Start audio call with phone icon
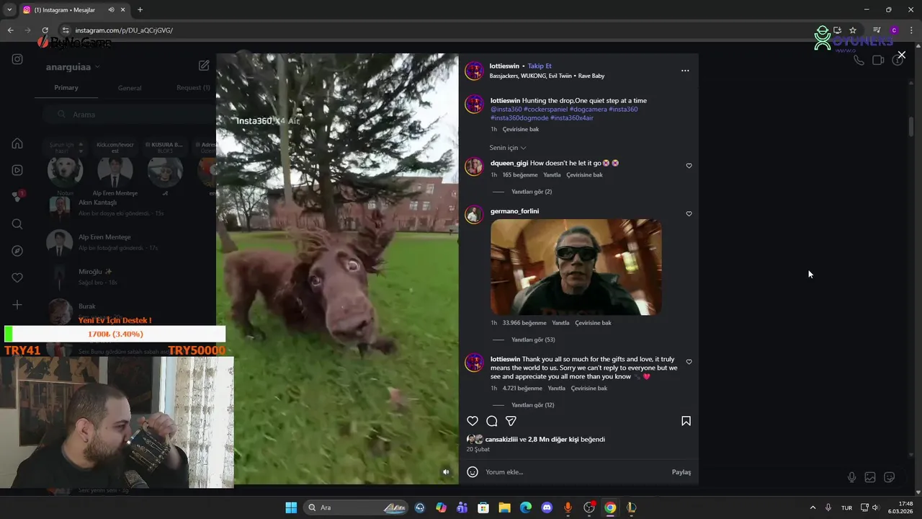The width and height of the screenshot is (922, 519). [859, 61]
